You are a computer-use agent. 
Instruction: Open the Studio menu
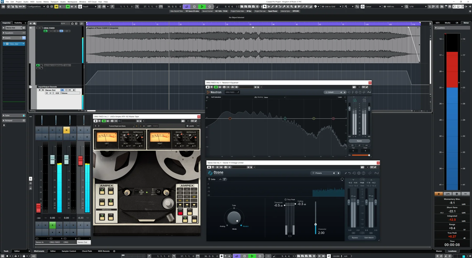pyautogui.click(x=63, y=2)
